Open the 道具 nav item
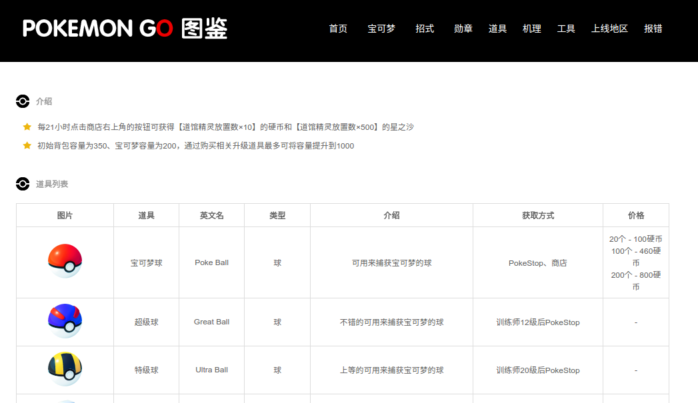 click(x=497, y=29)
